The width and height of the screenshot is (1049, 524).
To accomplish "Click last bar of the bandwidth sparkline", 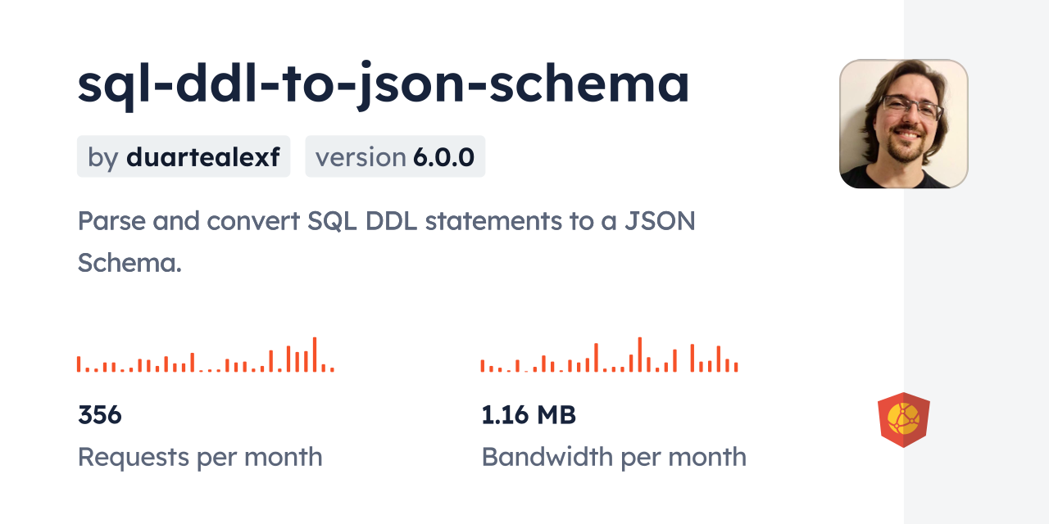I will click(x=736, y=367).
